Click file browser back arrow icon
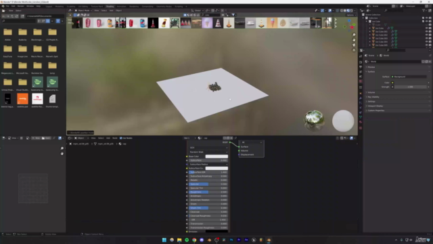Viewport: 433px width, 244px height. tap(3, 16)
